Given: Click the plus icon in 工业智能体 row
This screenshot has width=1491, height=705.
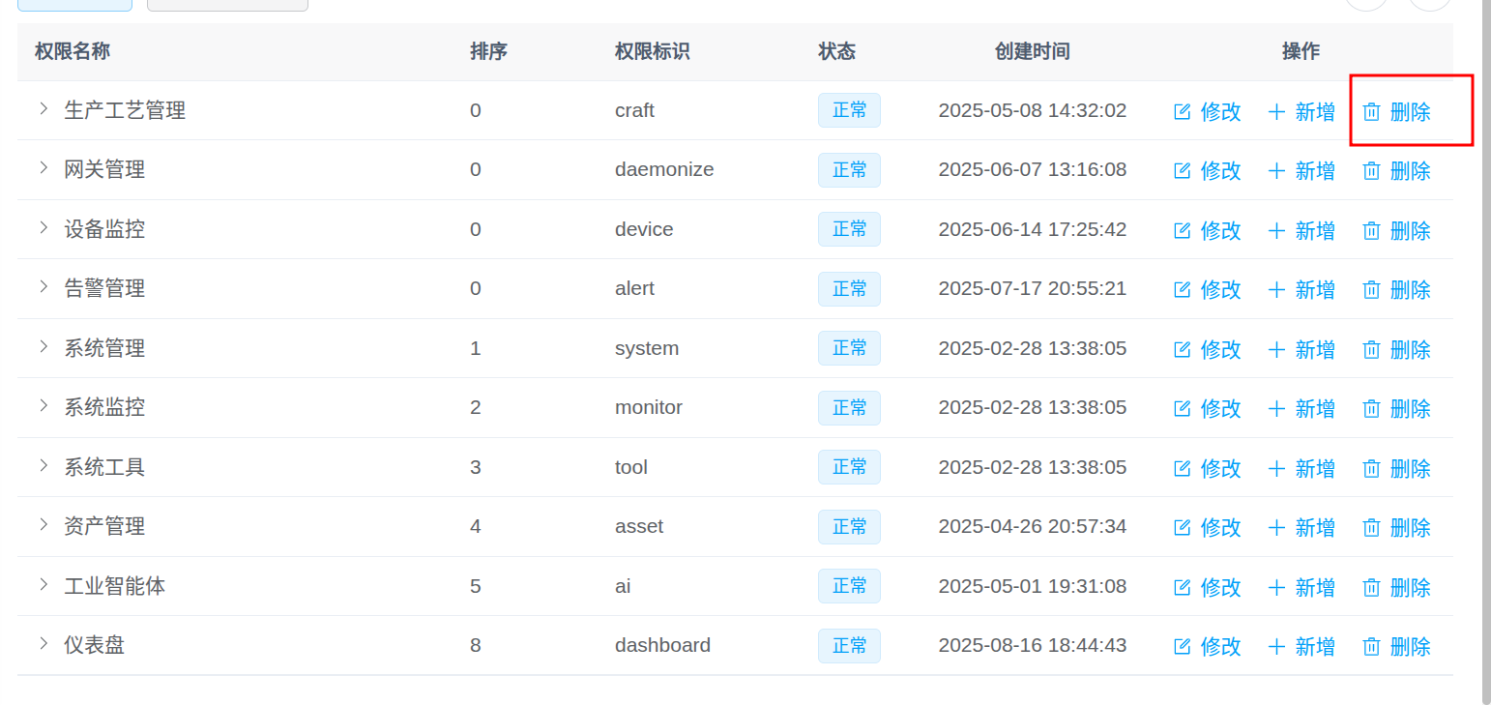Looking at the screenshot, I should pyautogui.click(x=1276, y=588).
